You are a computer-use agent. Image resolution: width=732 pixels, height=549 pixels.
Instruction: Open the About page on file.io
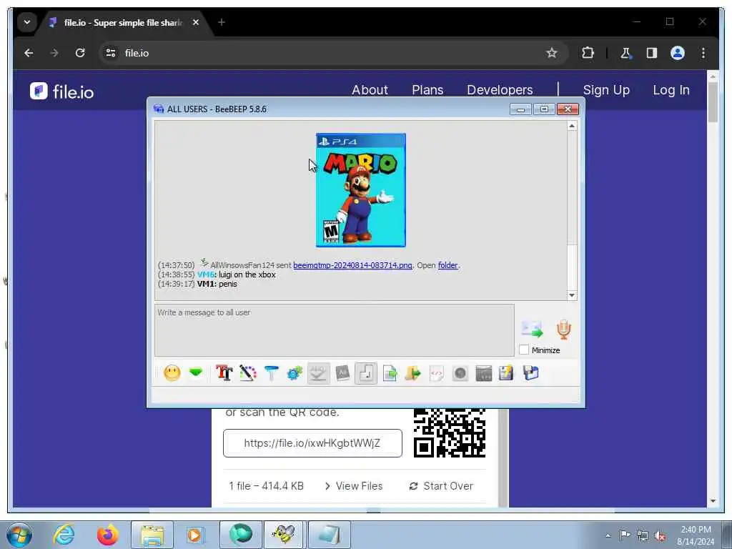[x=370, y=90]
